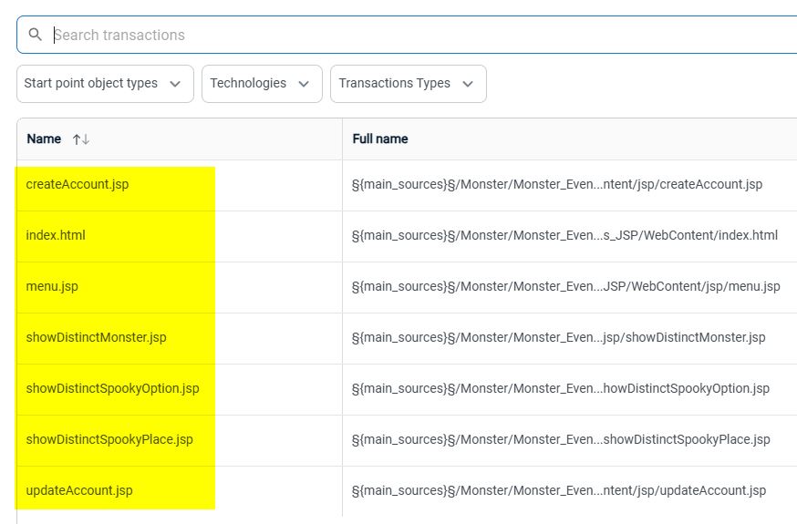Click the showDistinctSpookyPlace.jsp entry
Image resolution: width=797 pixels, height=524 pixels.
109,439
